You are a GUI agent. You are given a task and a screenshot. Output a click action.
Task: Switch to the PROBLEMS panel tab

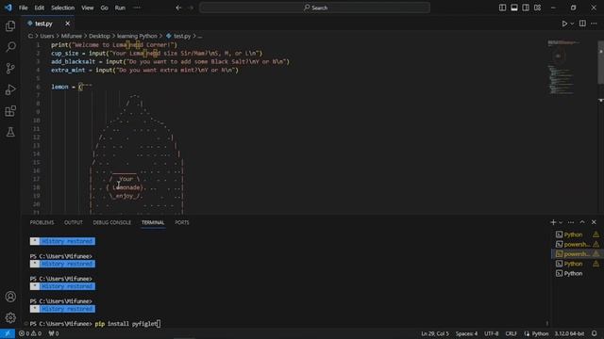[42, 222]
